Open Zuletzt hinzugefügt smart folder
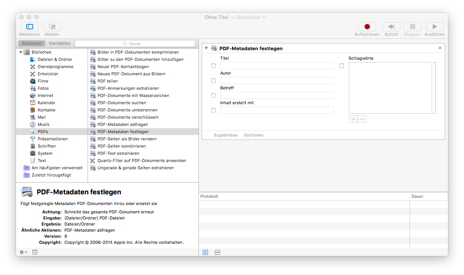Screen dimensions: 464x275 click(x=51, y=175)
